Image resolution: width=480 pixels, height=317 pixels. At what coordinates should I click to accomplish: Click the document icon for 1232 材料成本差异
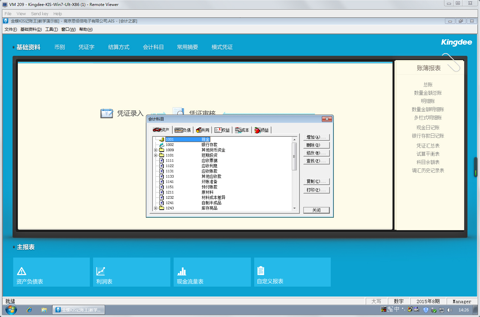[162, 197]
